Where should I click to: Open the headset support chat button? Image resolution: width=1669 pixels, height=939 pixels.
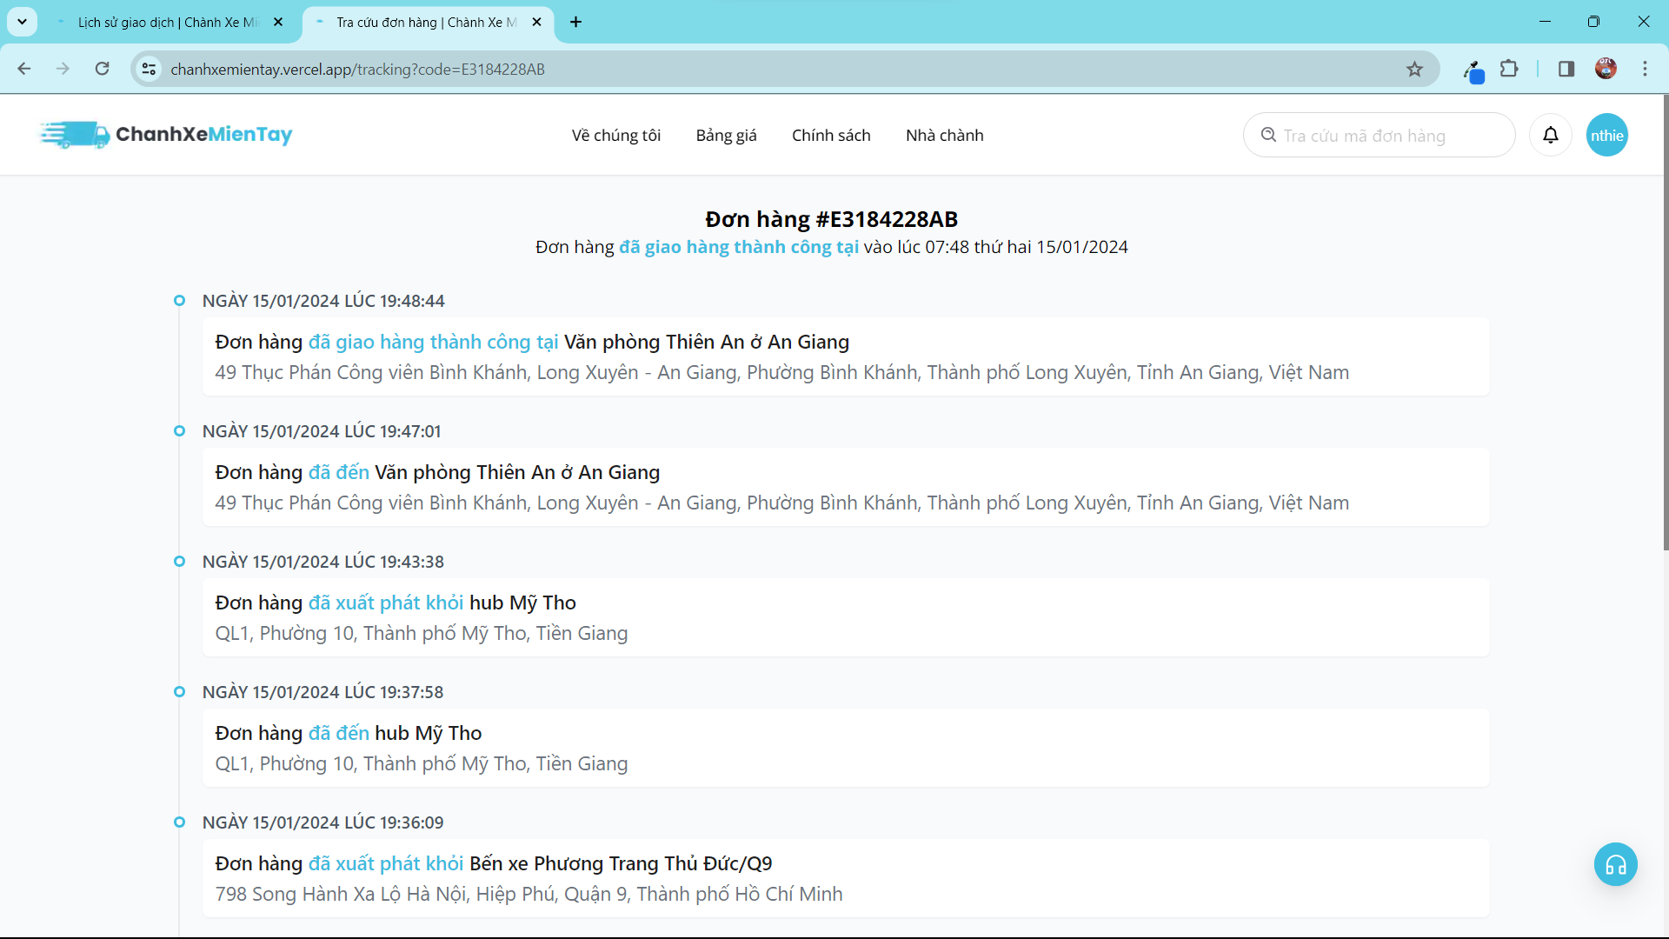point(1615,865)
